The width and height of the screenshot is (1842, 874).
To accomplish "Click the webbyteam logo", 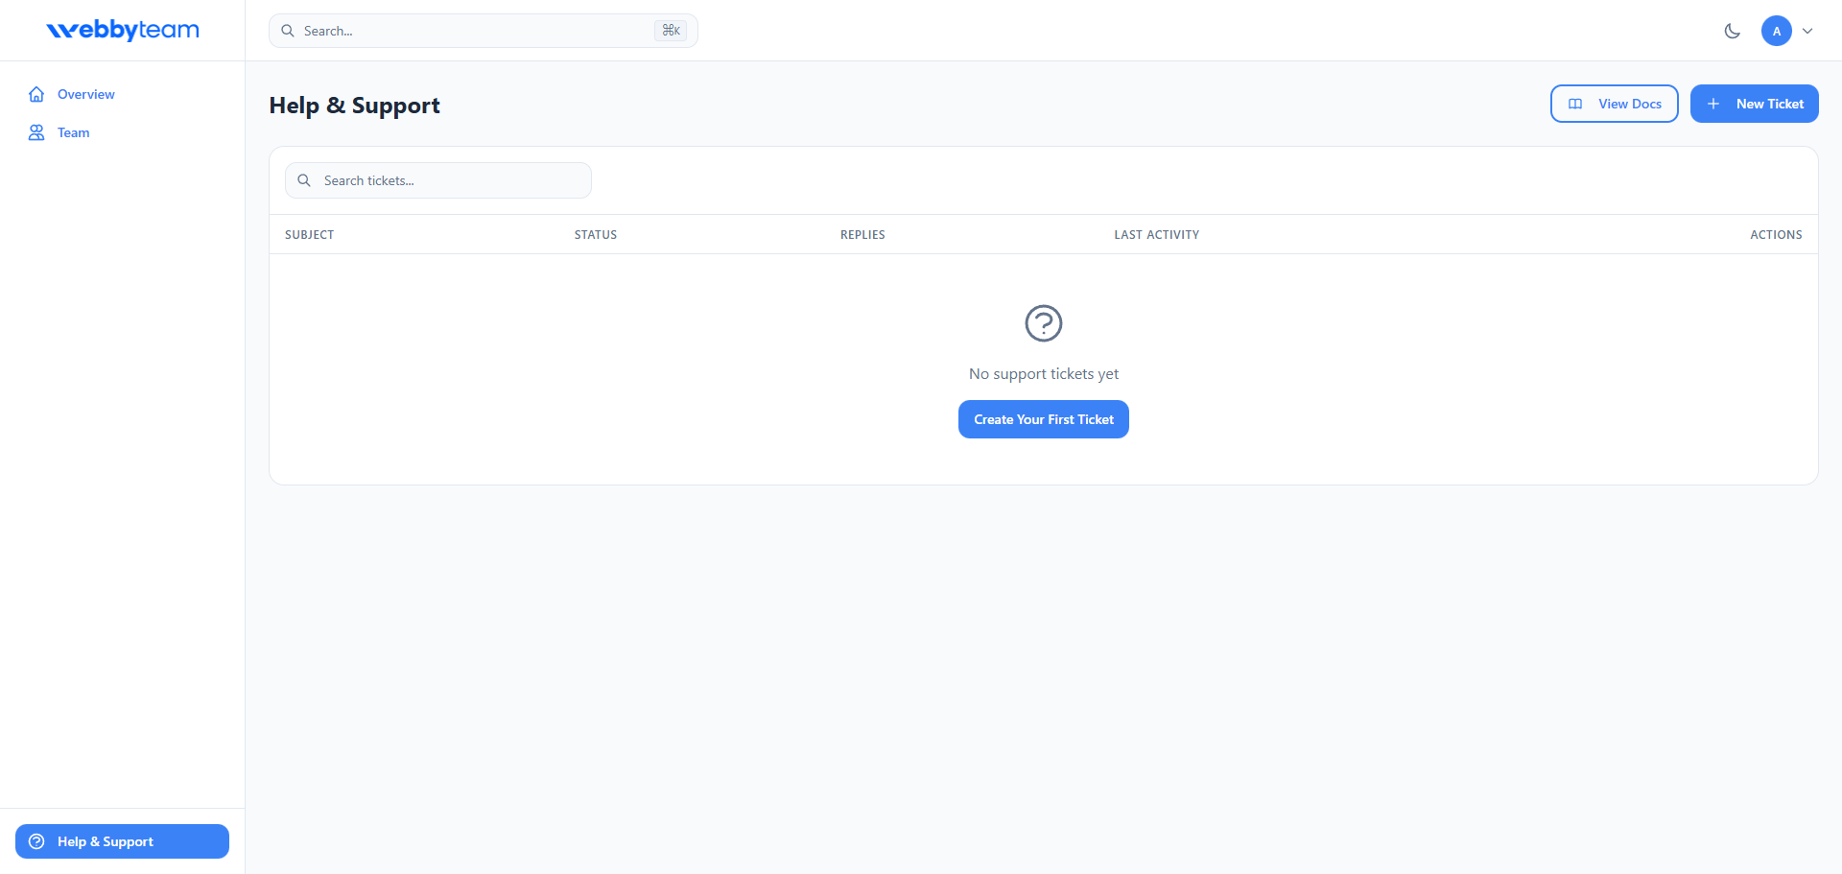I will [123, 31].
